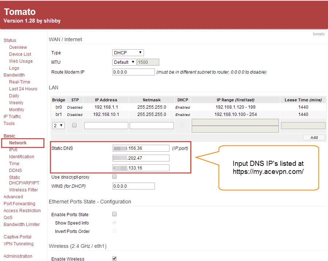Toggle Enable Wireless checkbox

114,258
